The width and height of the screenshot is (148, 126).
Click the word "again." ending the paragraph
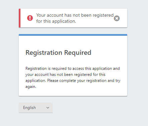tap(31, 87)
